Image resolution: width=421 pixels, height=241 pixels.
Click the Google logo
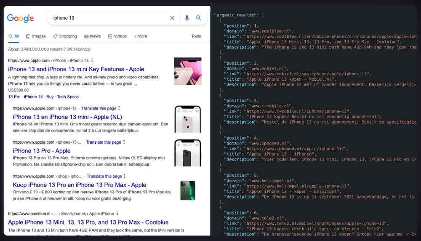pyautogui.click(x=20, y=18)
